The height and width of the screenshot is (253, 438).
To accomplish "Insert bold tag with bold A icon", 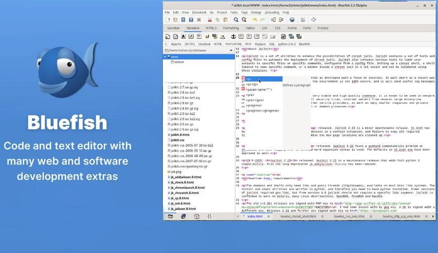I will pos(183,37).
